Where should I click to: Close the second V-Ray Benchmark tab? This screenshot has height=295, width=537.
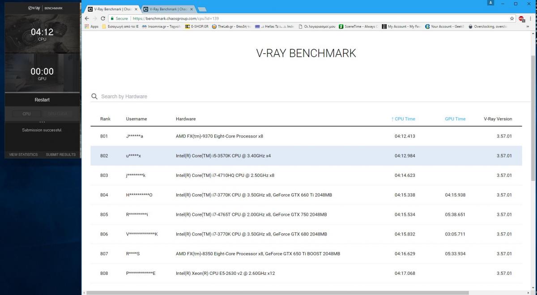pyautogui.click(x=192, y=9)
